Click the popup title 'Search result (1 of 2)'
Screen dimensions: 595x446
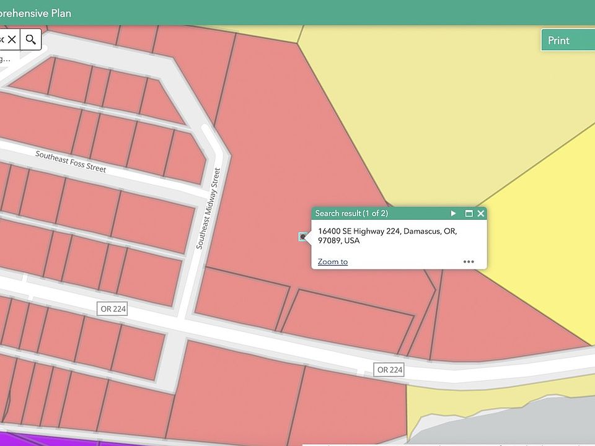tap(351, 214)
